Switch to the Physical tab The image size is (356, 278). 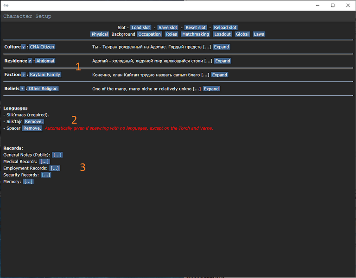point(100,34)
